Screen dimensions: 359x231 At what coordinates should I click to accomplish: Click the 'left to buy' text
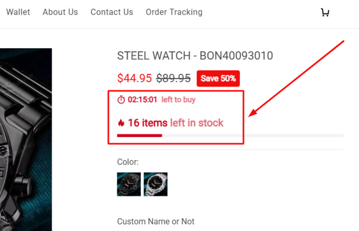(x=178, y=100)
